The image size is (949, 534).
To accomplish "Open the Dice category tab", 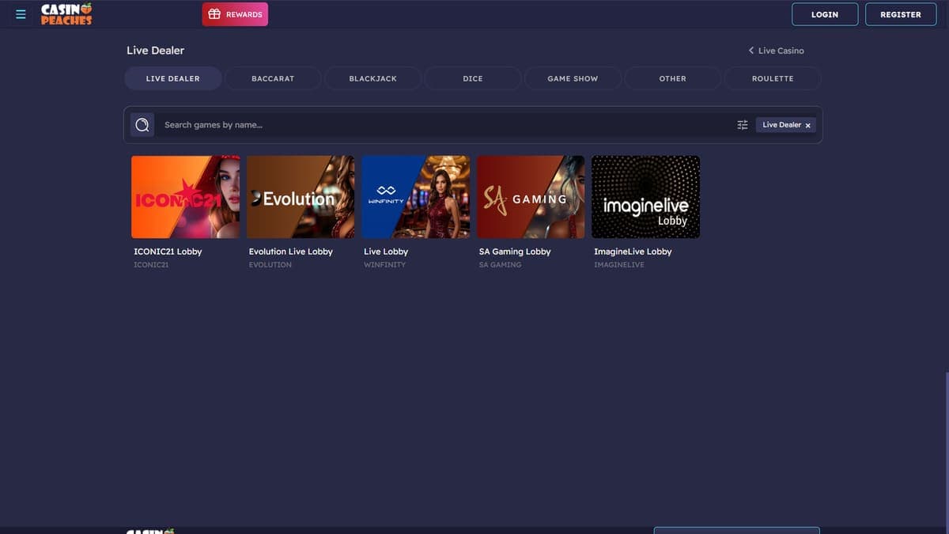I will [x=473, y=78].
